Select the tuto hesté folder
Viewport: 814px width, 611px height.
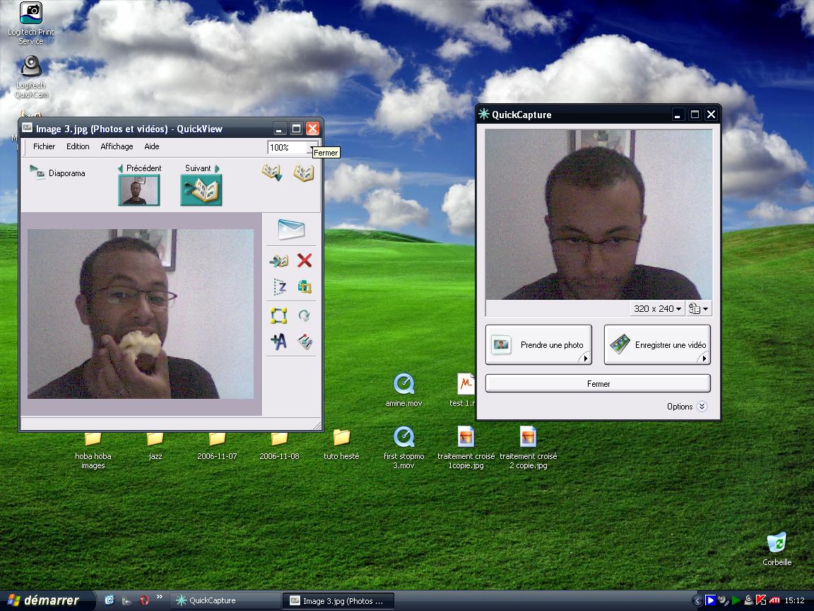[x=341, y=445]
